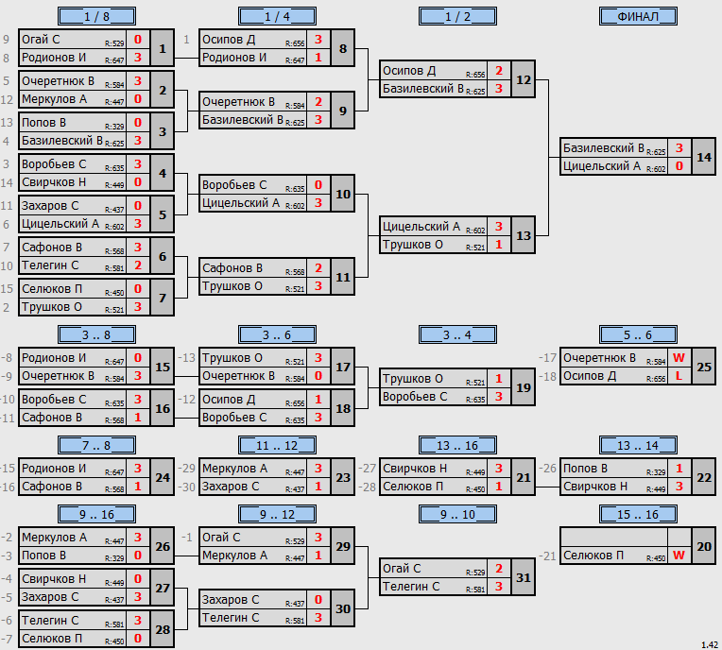The width and height of the screenshot is (722, 650).
Task: Click match number box 1
Action: [163, 48]
